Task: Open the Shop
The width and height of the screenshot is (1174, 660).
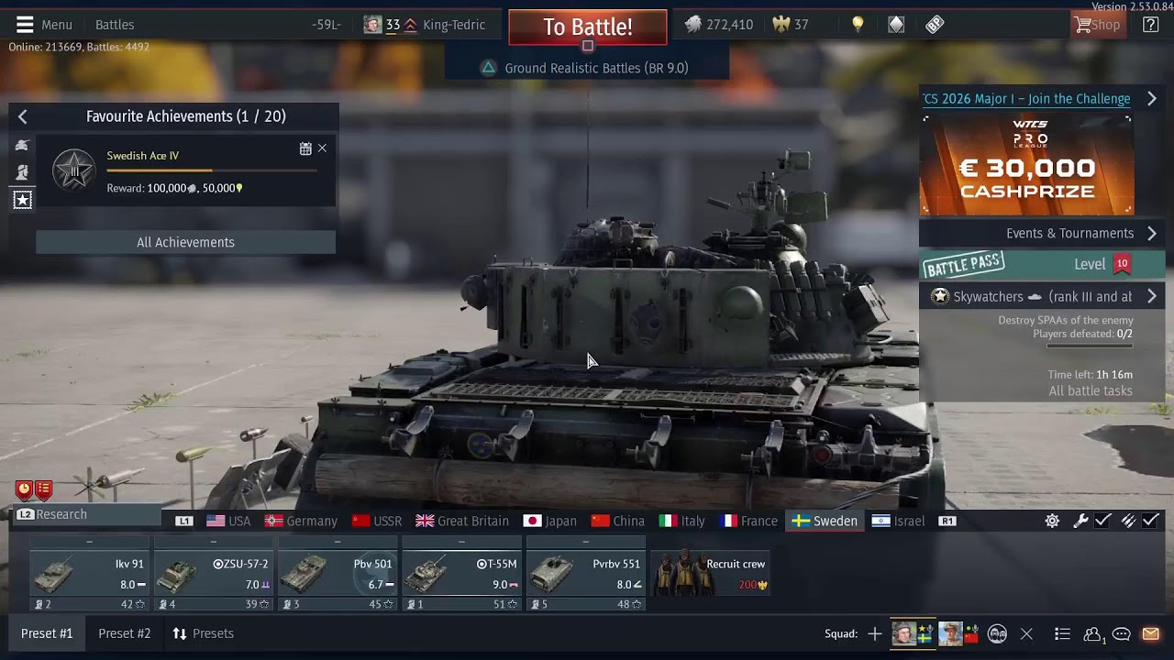Action: [1098, 25]
